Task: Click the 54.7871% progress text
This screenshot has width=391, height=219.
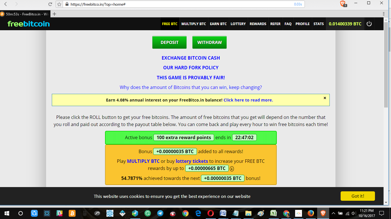Action: [132, 178]
